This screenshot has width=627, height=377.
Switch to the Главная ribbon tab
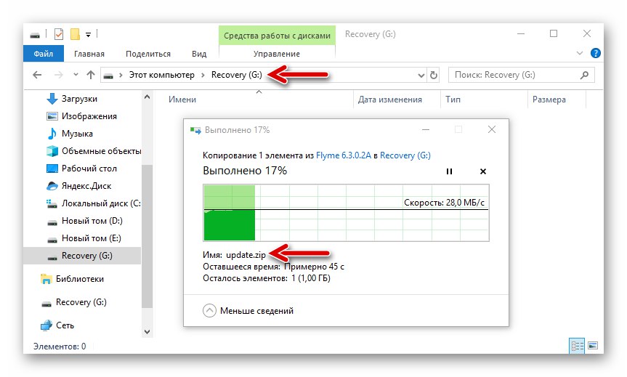(x=89, y=54)
